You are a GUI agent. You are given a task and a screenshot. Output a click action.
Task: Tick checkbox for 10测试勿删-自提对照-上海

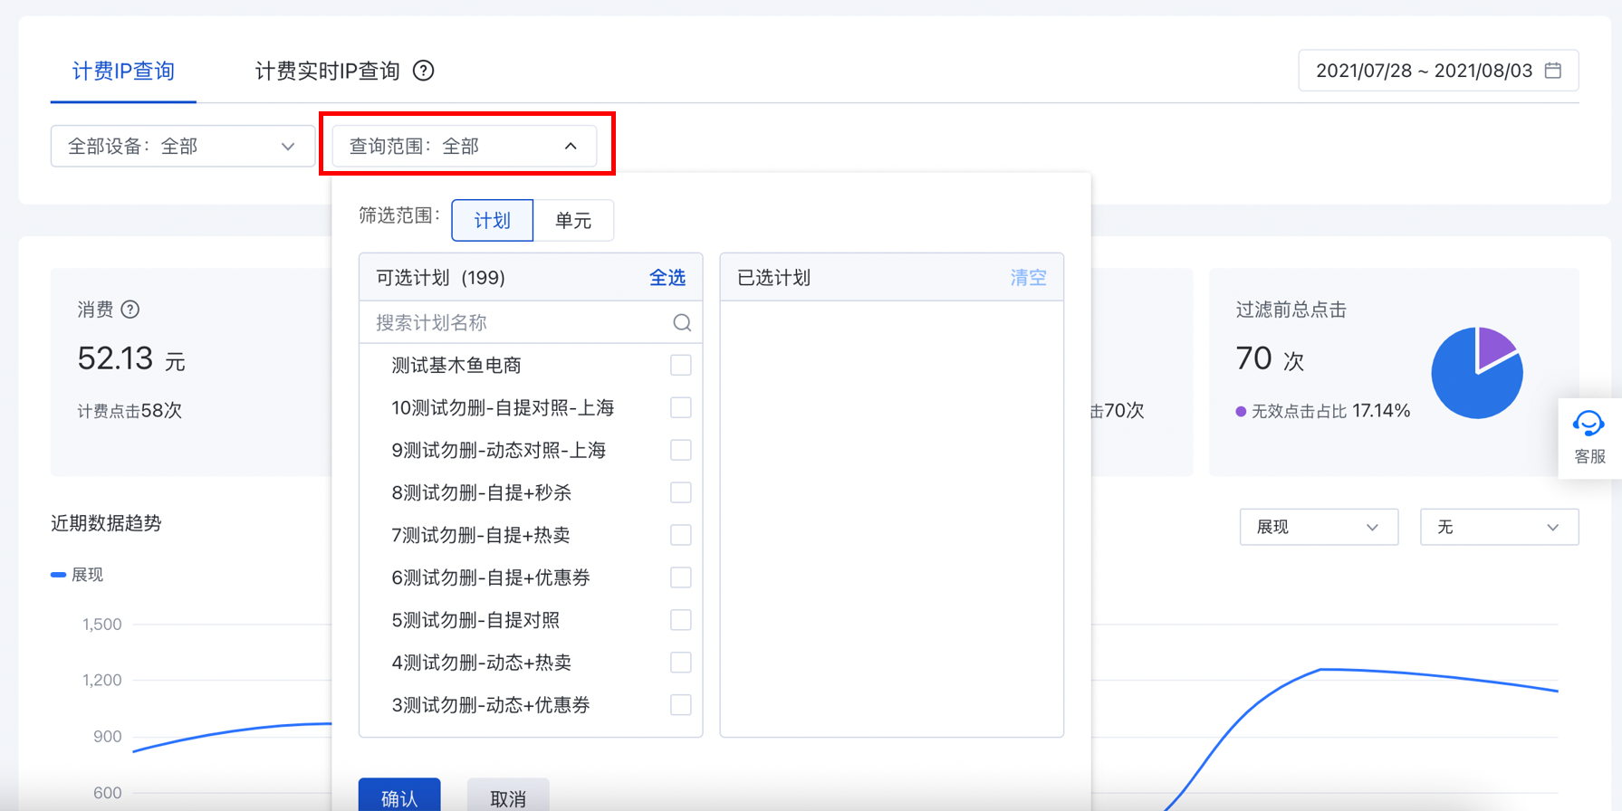tap(680, 407)
